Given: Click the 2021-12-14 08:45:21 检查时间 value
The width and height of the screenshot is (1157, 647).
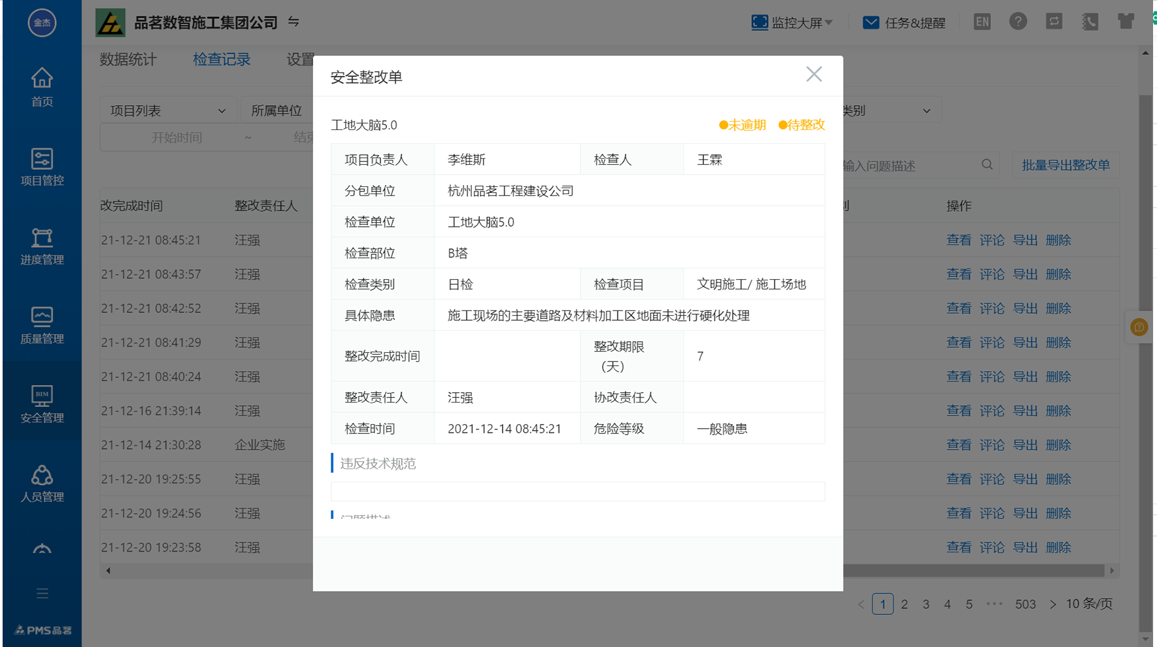Looking at the screenshot, I should click(504, 429).
